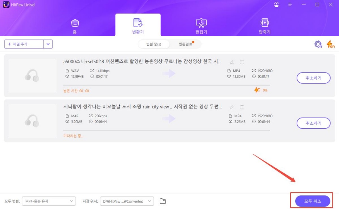
Task: Click the lightning 0% progress indicator
Action: point(261,90)
